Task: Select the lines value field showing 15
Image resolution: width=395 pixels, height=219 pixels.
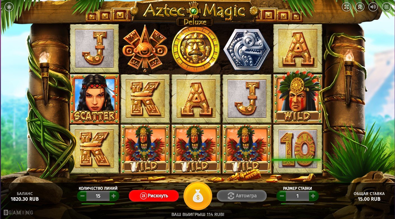Action: (x=98, y=196)
